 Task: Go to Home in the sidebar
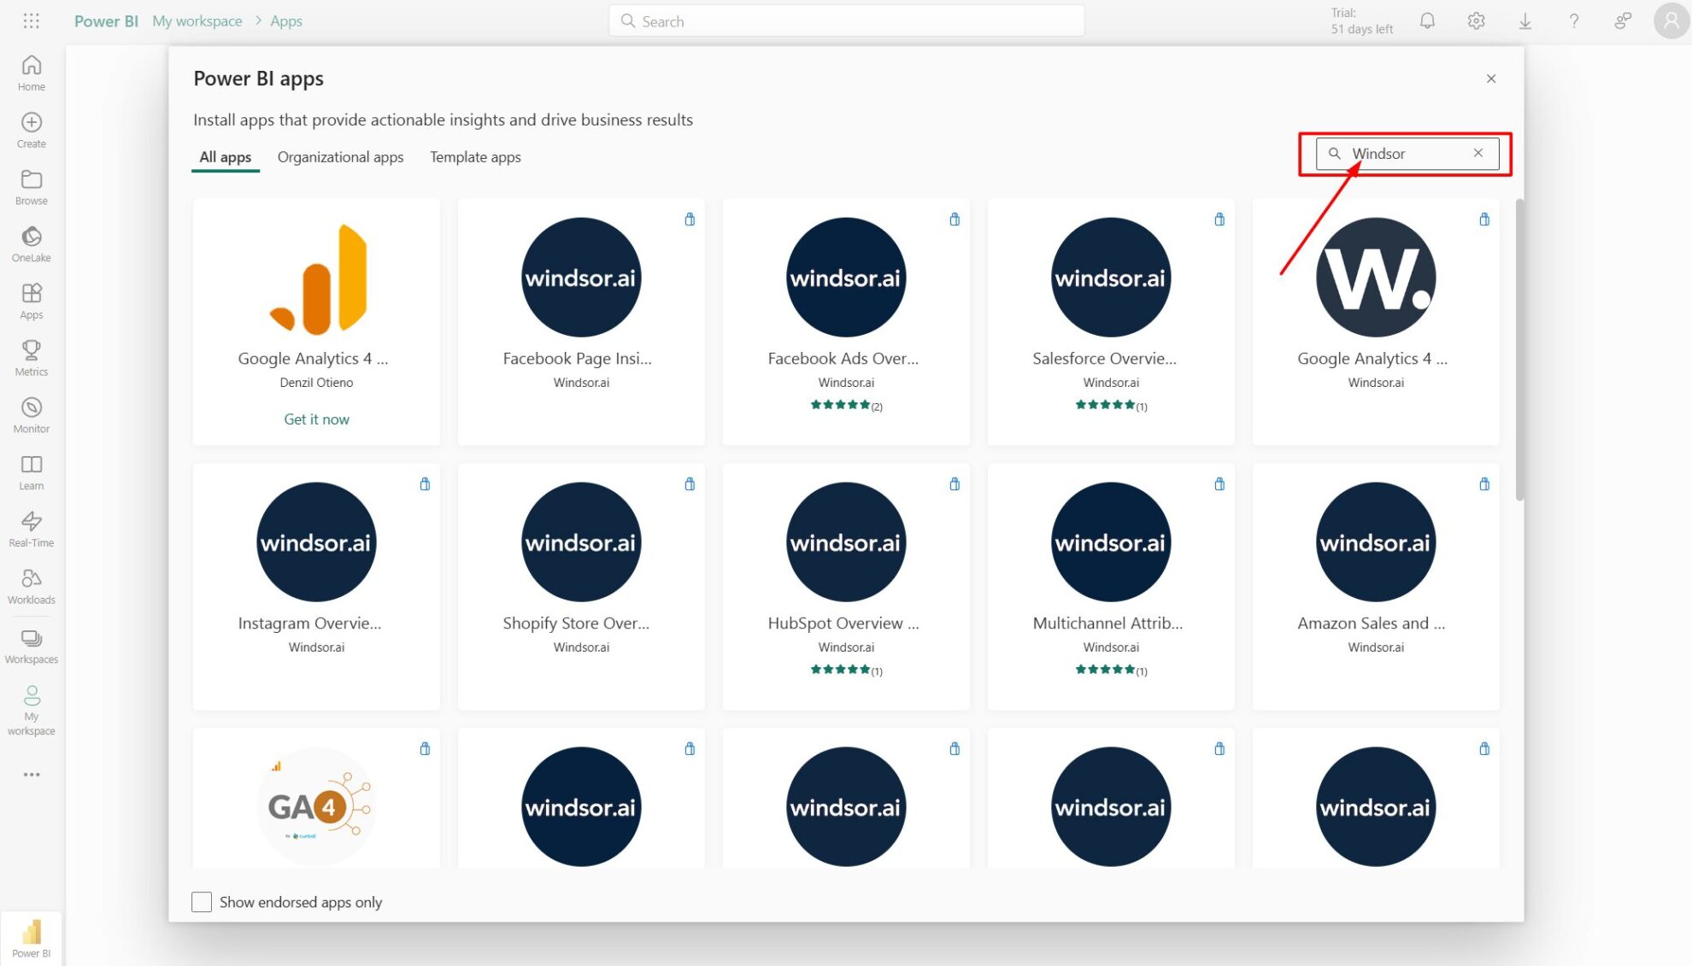[x=32, y=73]
